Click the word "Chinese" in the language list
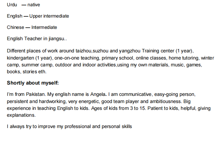This screenshot has width=222, height=145. point(15,27)
